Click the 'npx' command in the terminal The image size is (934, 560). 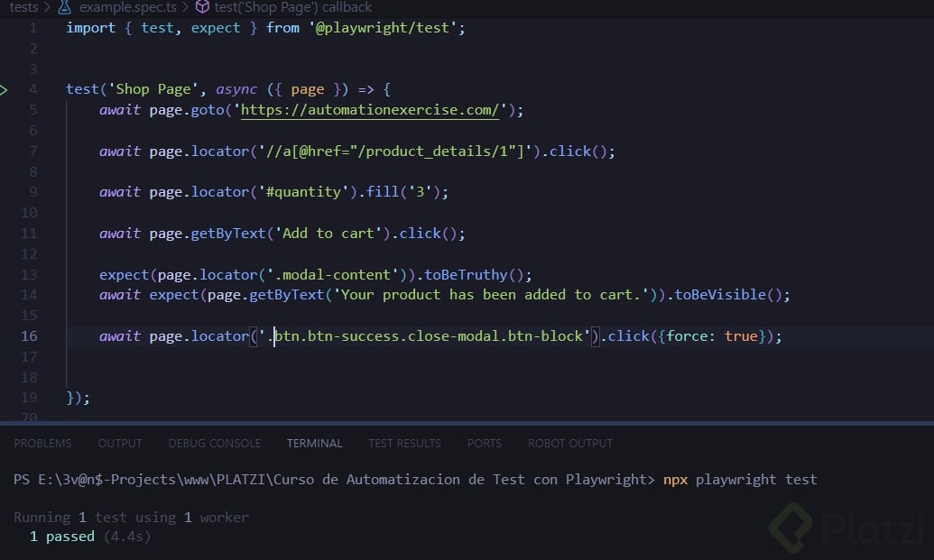676,480
